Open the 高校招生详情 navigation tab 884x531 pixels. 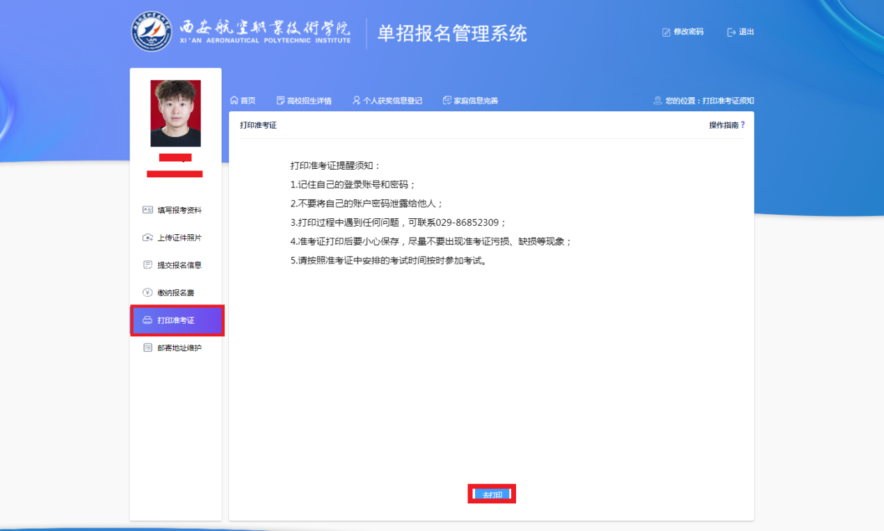click(304, 101)
